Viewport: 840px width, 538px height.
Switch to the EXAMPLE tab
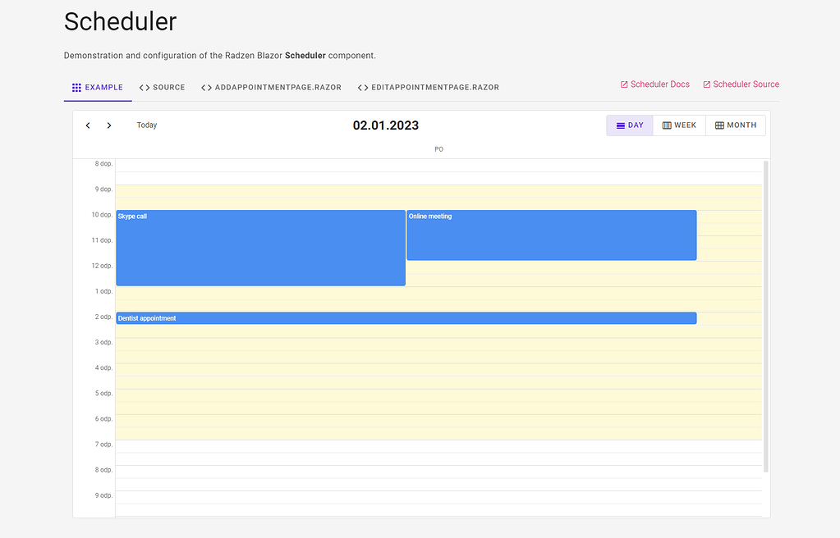[97, 87]
